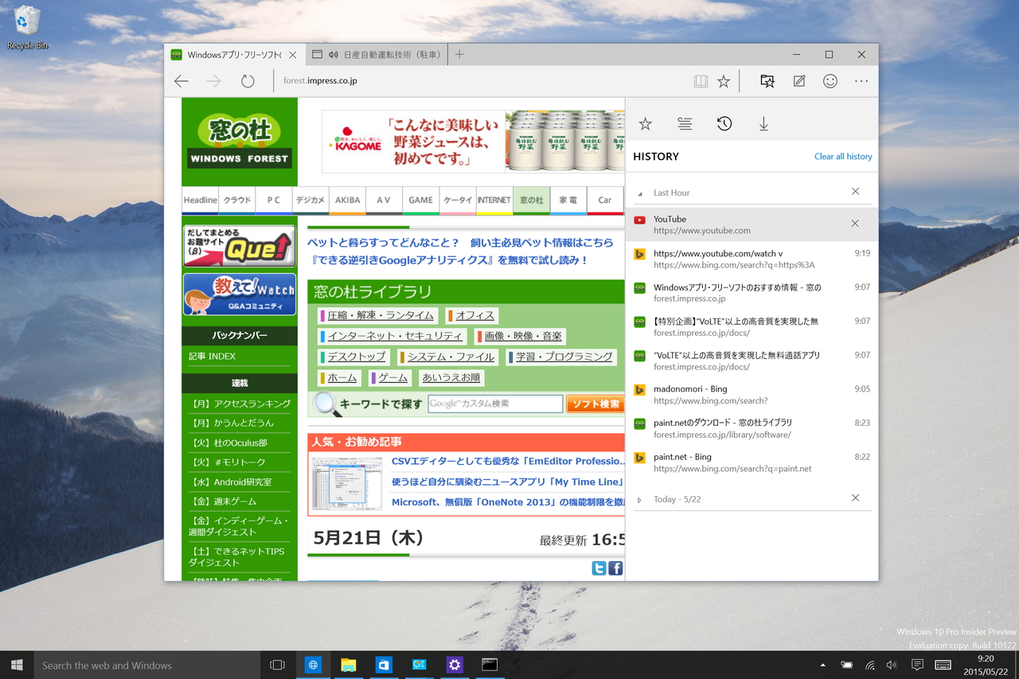1019x679 pixels.
Task: Open the More actions ellipsis menu
Action: [x=861, y=80]
